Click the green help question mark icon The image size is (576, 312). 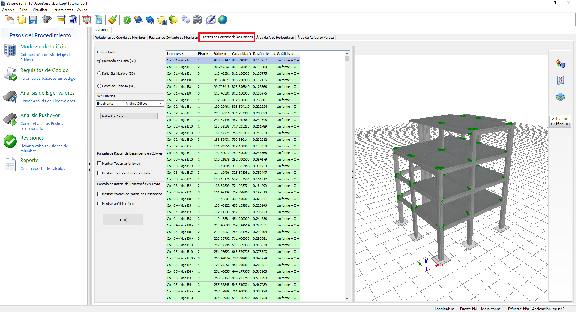127,20
